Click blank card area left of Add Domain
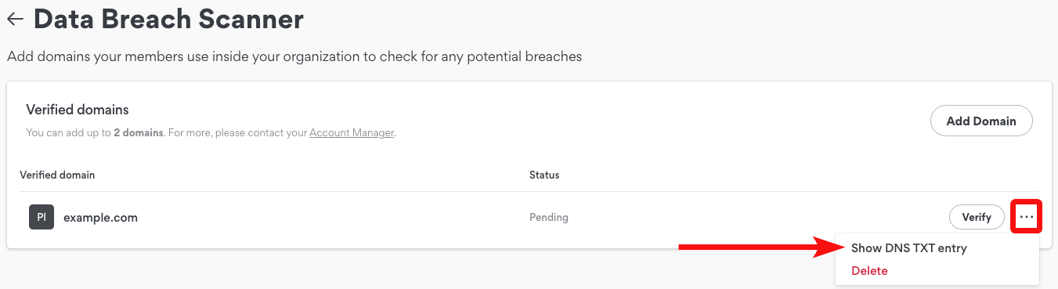The image size is (1058, 289). pos(666,121)
